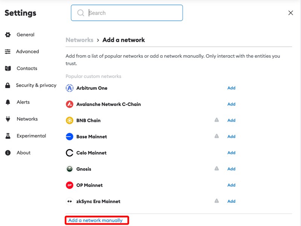Select Experimental in the settings sidebar
Image resolution: width=301 pixels, height=226 pixels.
[x=31, y=136]
